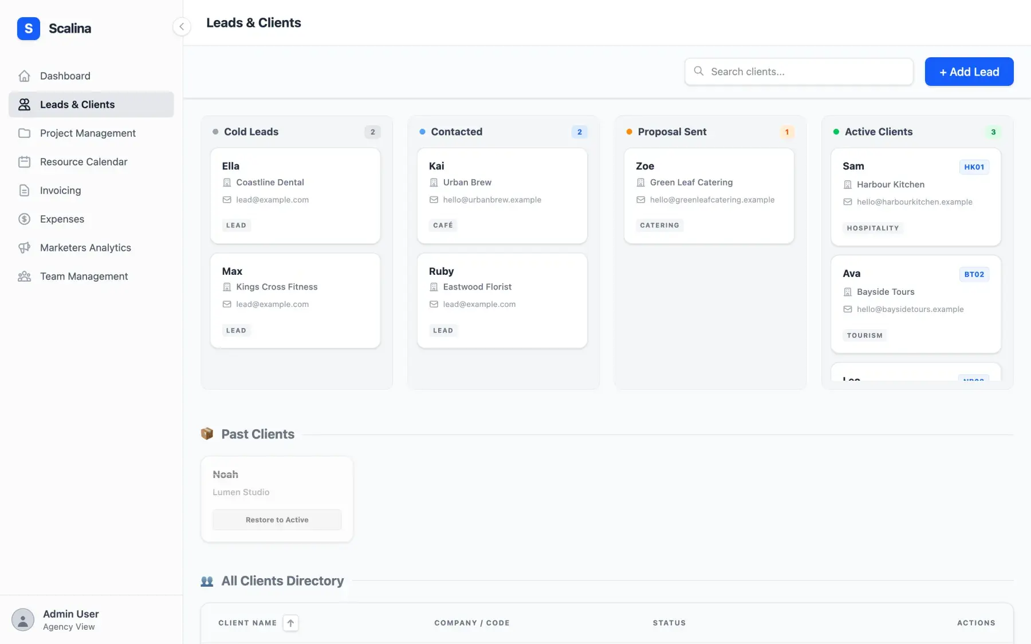
Task: Click the building icon beside Harbour Kitchen
Action: pos(848,184)
